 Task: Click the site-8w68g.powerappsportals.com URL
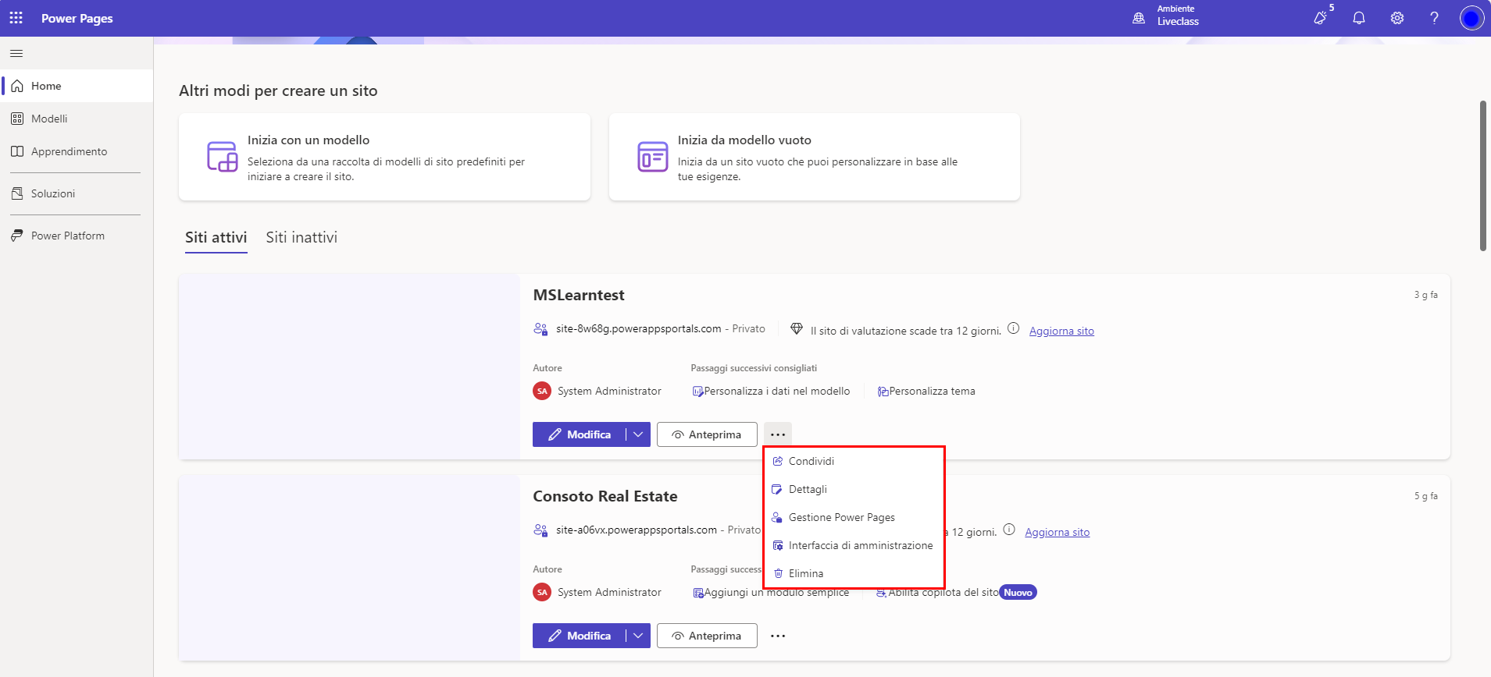[x=639, y=328]
